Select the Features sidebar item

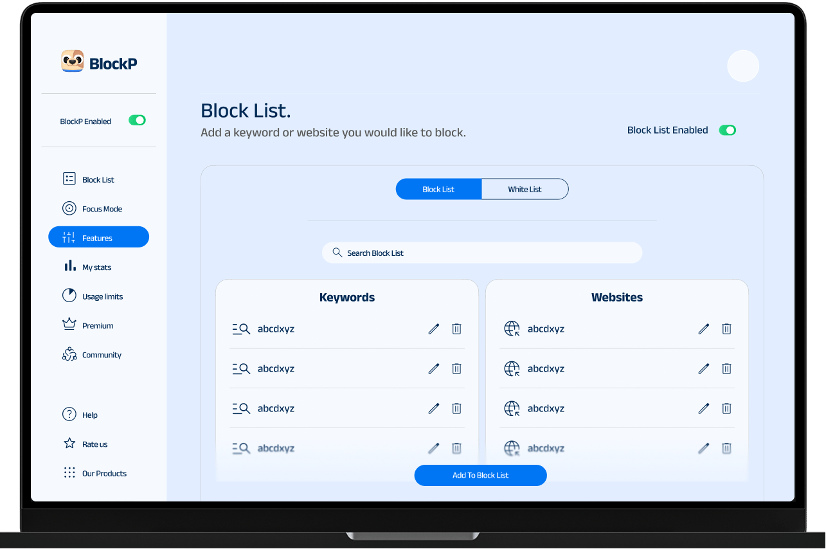coord(98,237)
